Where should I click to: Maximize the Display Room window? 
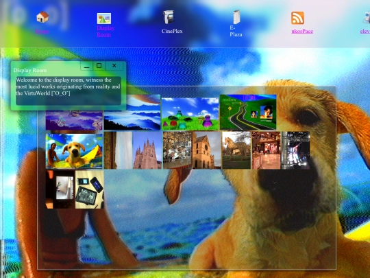click(x=99, y=66)
